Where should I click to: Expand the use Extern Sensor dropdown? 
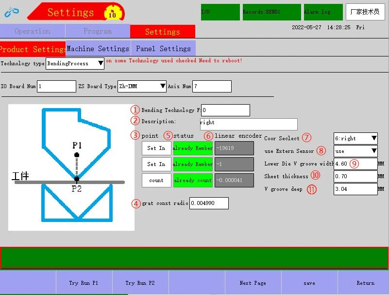355,151
